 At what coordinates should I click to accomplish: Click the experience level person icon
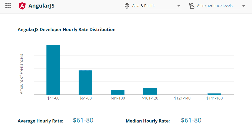192,6
